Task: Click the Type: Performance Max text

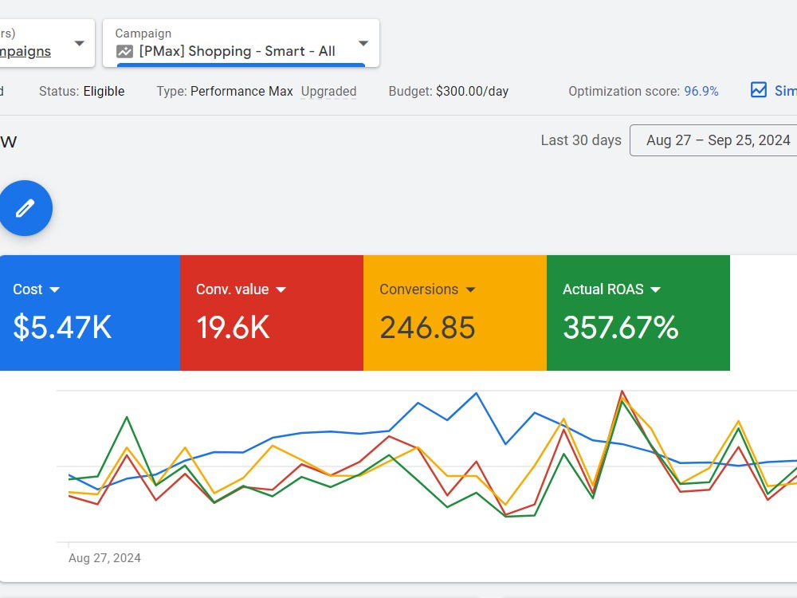Action: pos(225,92)
